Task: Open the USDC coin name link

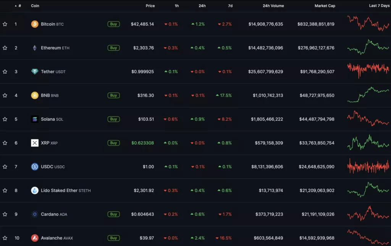Action: [x=53, y=167]
